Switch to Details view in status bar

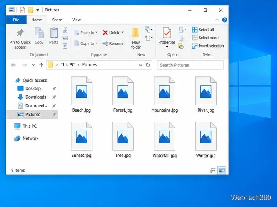pos(212,170)
